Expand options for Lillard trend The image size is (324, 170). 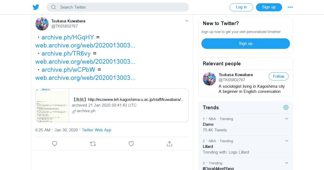tap(286, 141)
